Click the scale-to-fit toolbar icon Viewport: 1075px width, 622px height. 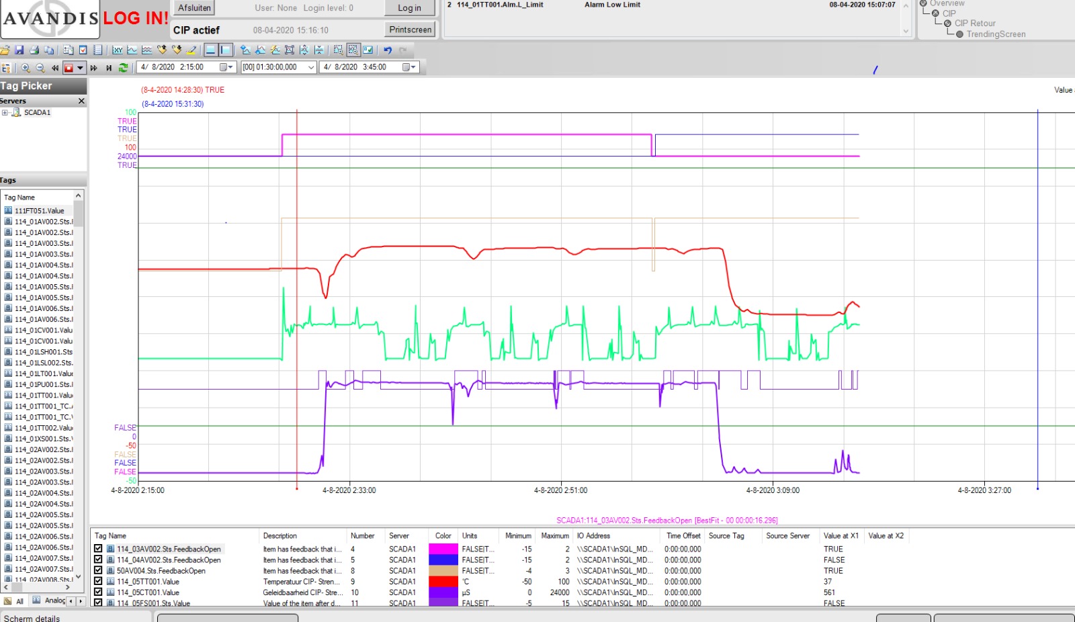pyautogui.click(x=290, y=50)
